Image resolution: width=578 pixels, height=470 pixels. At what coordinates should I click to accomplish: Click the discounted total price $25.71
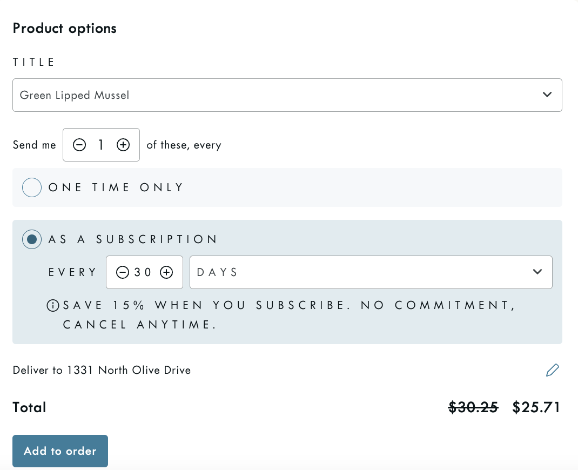click(x=536, y=407)
